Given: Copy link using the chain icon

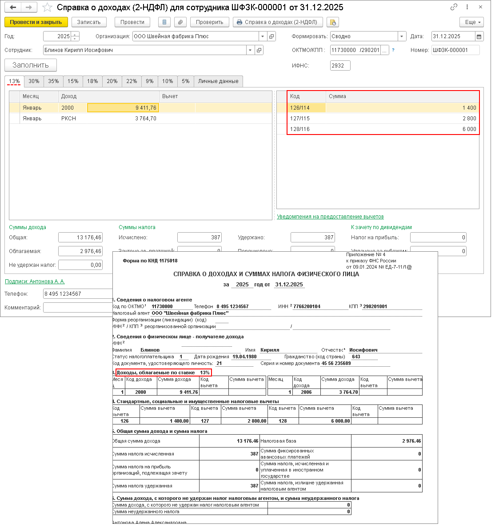Looking at the screenshot, I should (454, 7).
